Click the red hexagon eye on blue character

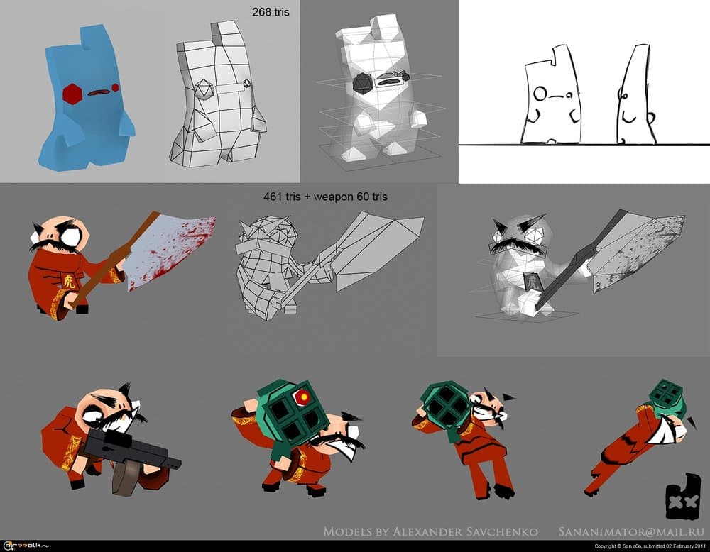click(72, 93)
